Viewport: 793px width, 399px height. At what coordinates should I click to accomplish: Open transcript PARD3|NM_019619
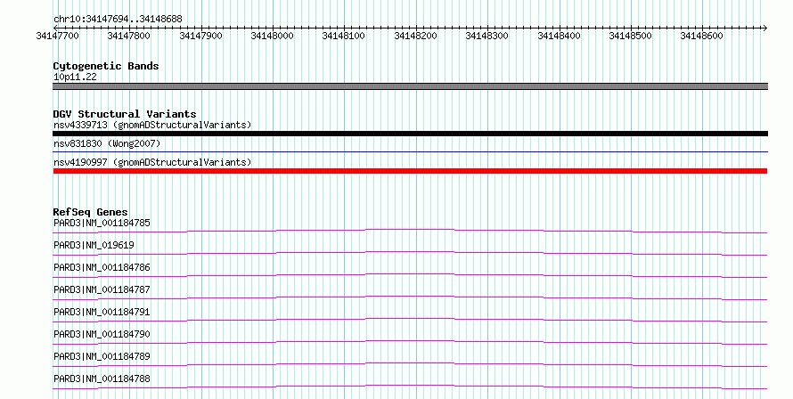point(94,245)
